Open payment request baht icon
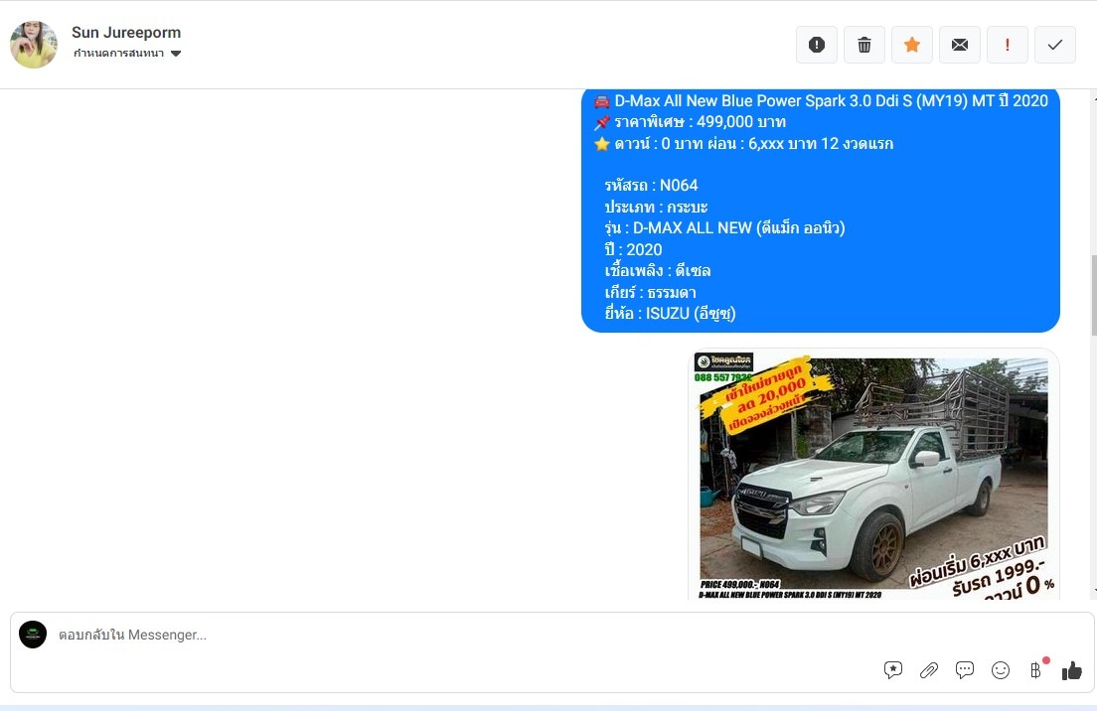 click(x=1035, y=670)
